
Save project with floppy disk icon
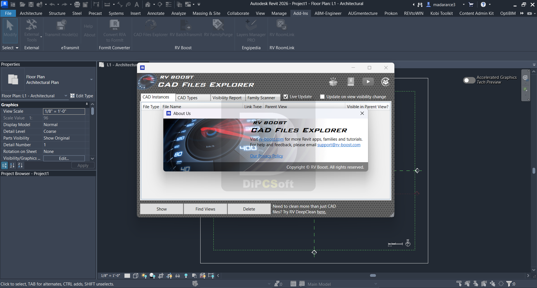tap(31, 4)
